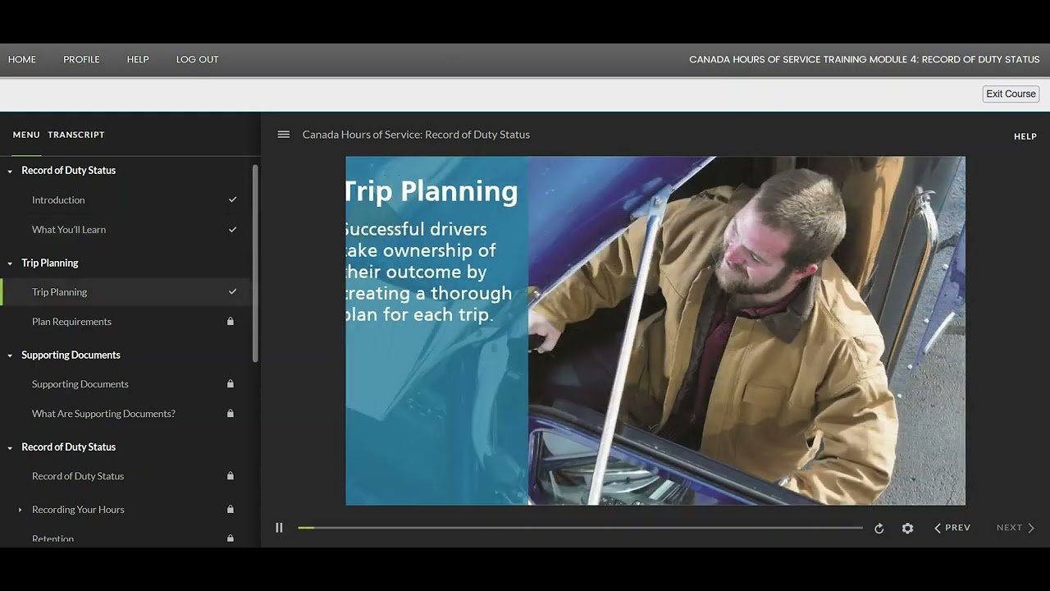
Task: Expand the Recording Your Hours item
Action: (21, 510)
